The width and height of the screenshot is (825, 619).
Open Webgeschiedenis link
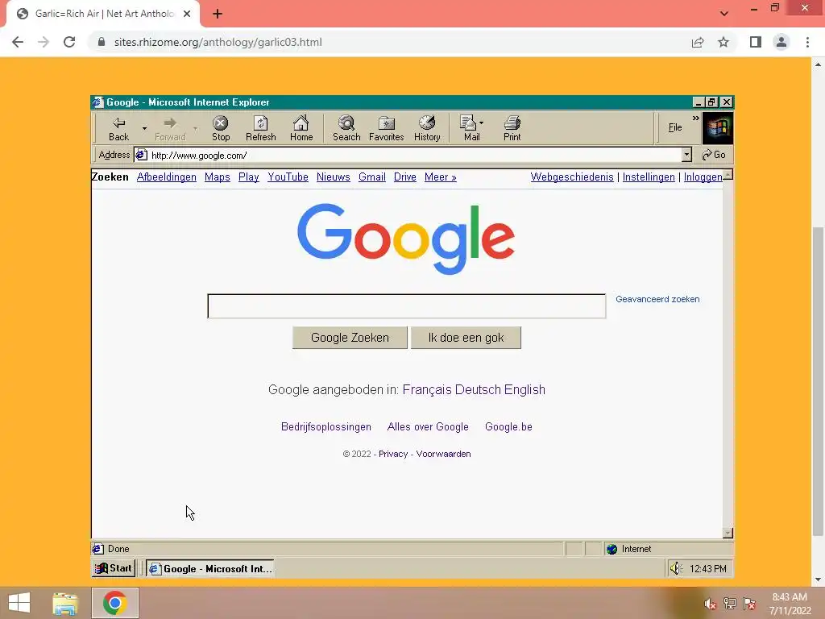(572, 177)
